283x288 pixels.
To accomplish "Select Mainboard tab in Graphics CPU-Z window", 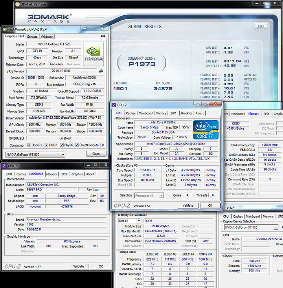I will click(253, 216).
